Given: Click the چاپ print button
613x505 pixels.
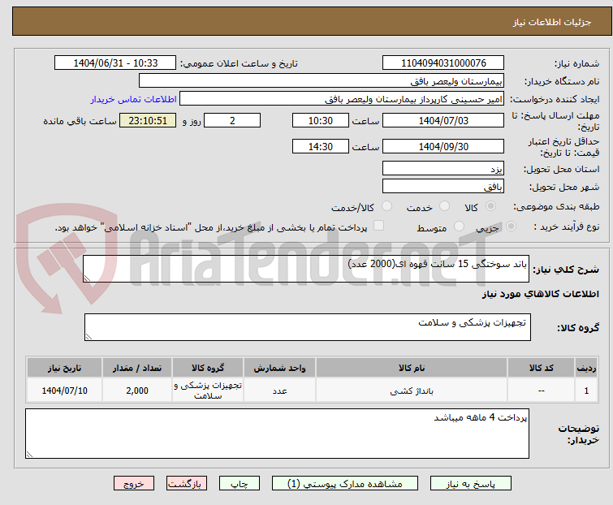Looking at the screenshot, I should pos(240,484).
